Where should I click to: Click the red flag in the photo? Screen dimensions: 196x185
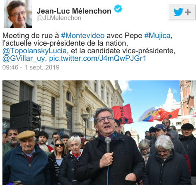(x=122, y=114)
